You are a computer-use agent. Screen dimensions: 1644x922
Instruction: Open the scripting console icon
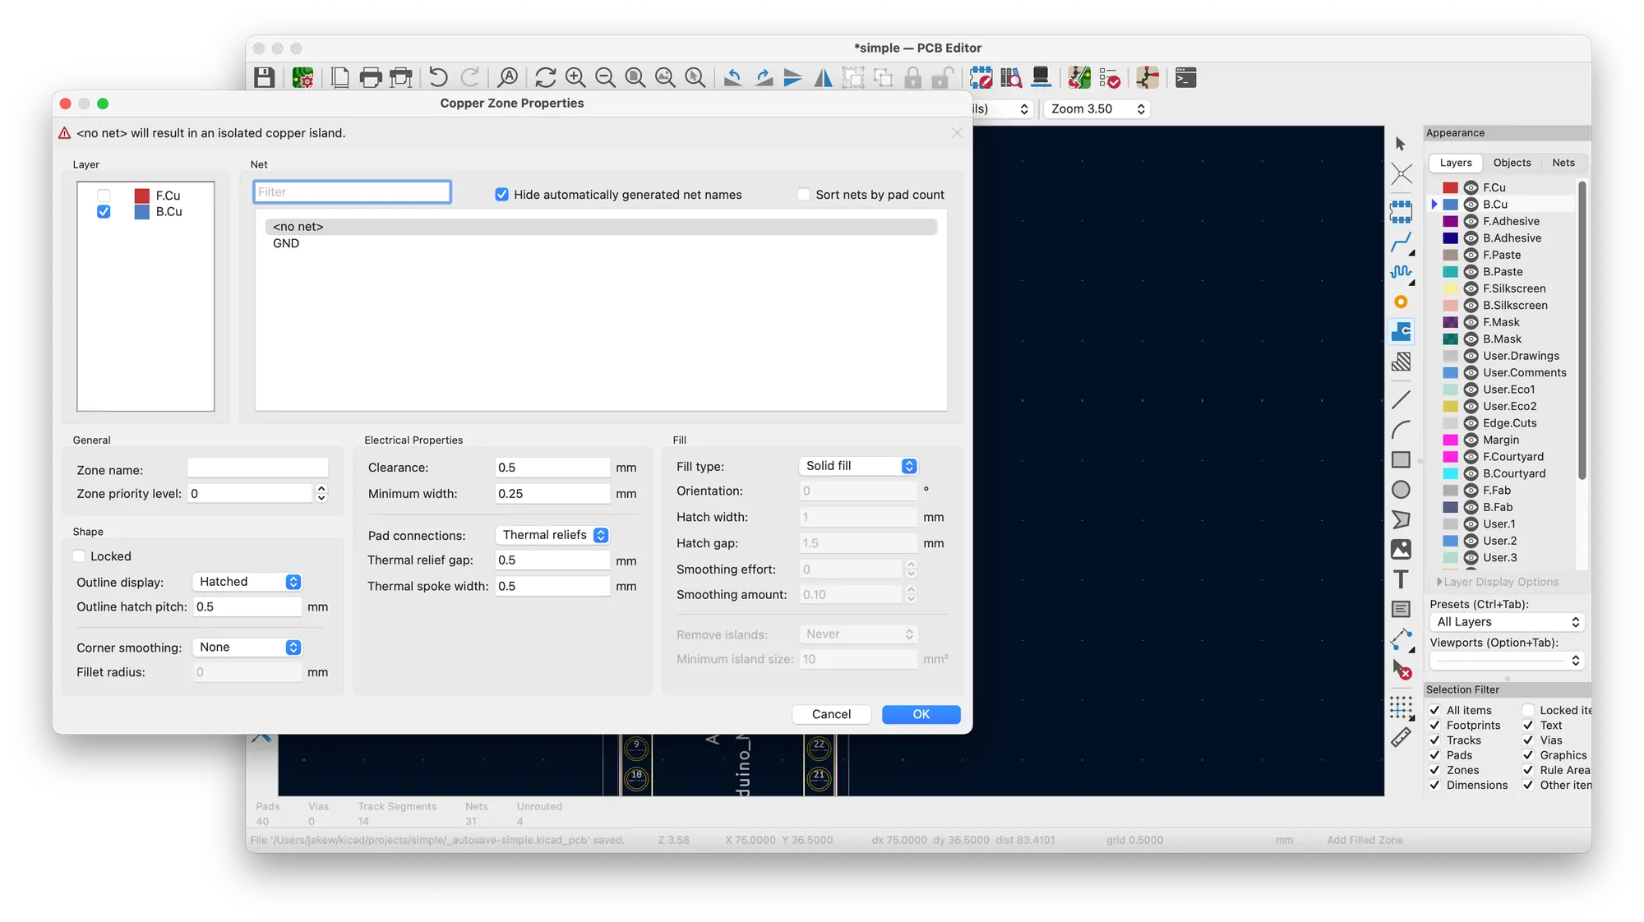coord(1185,78)
